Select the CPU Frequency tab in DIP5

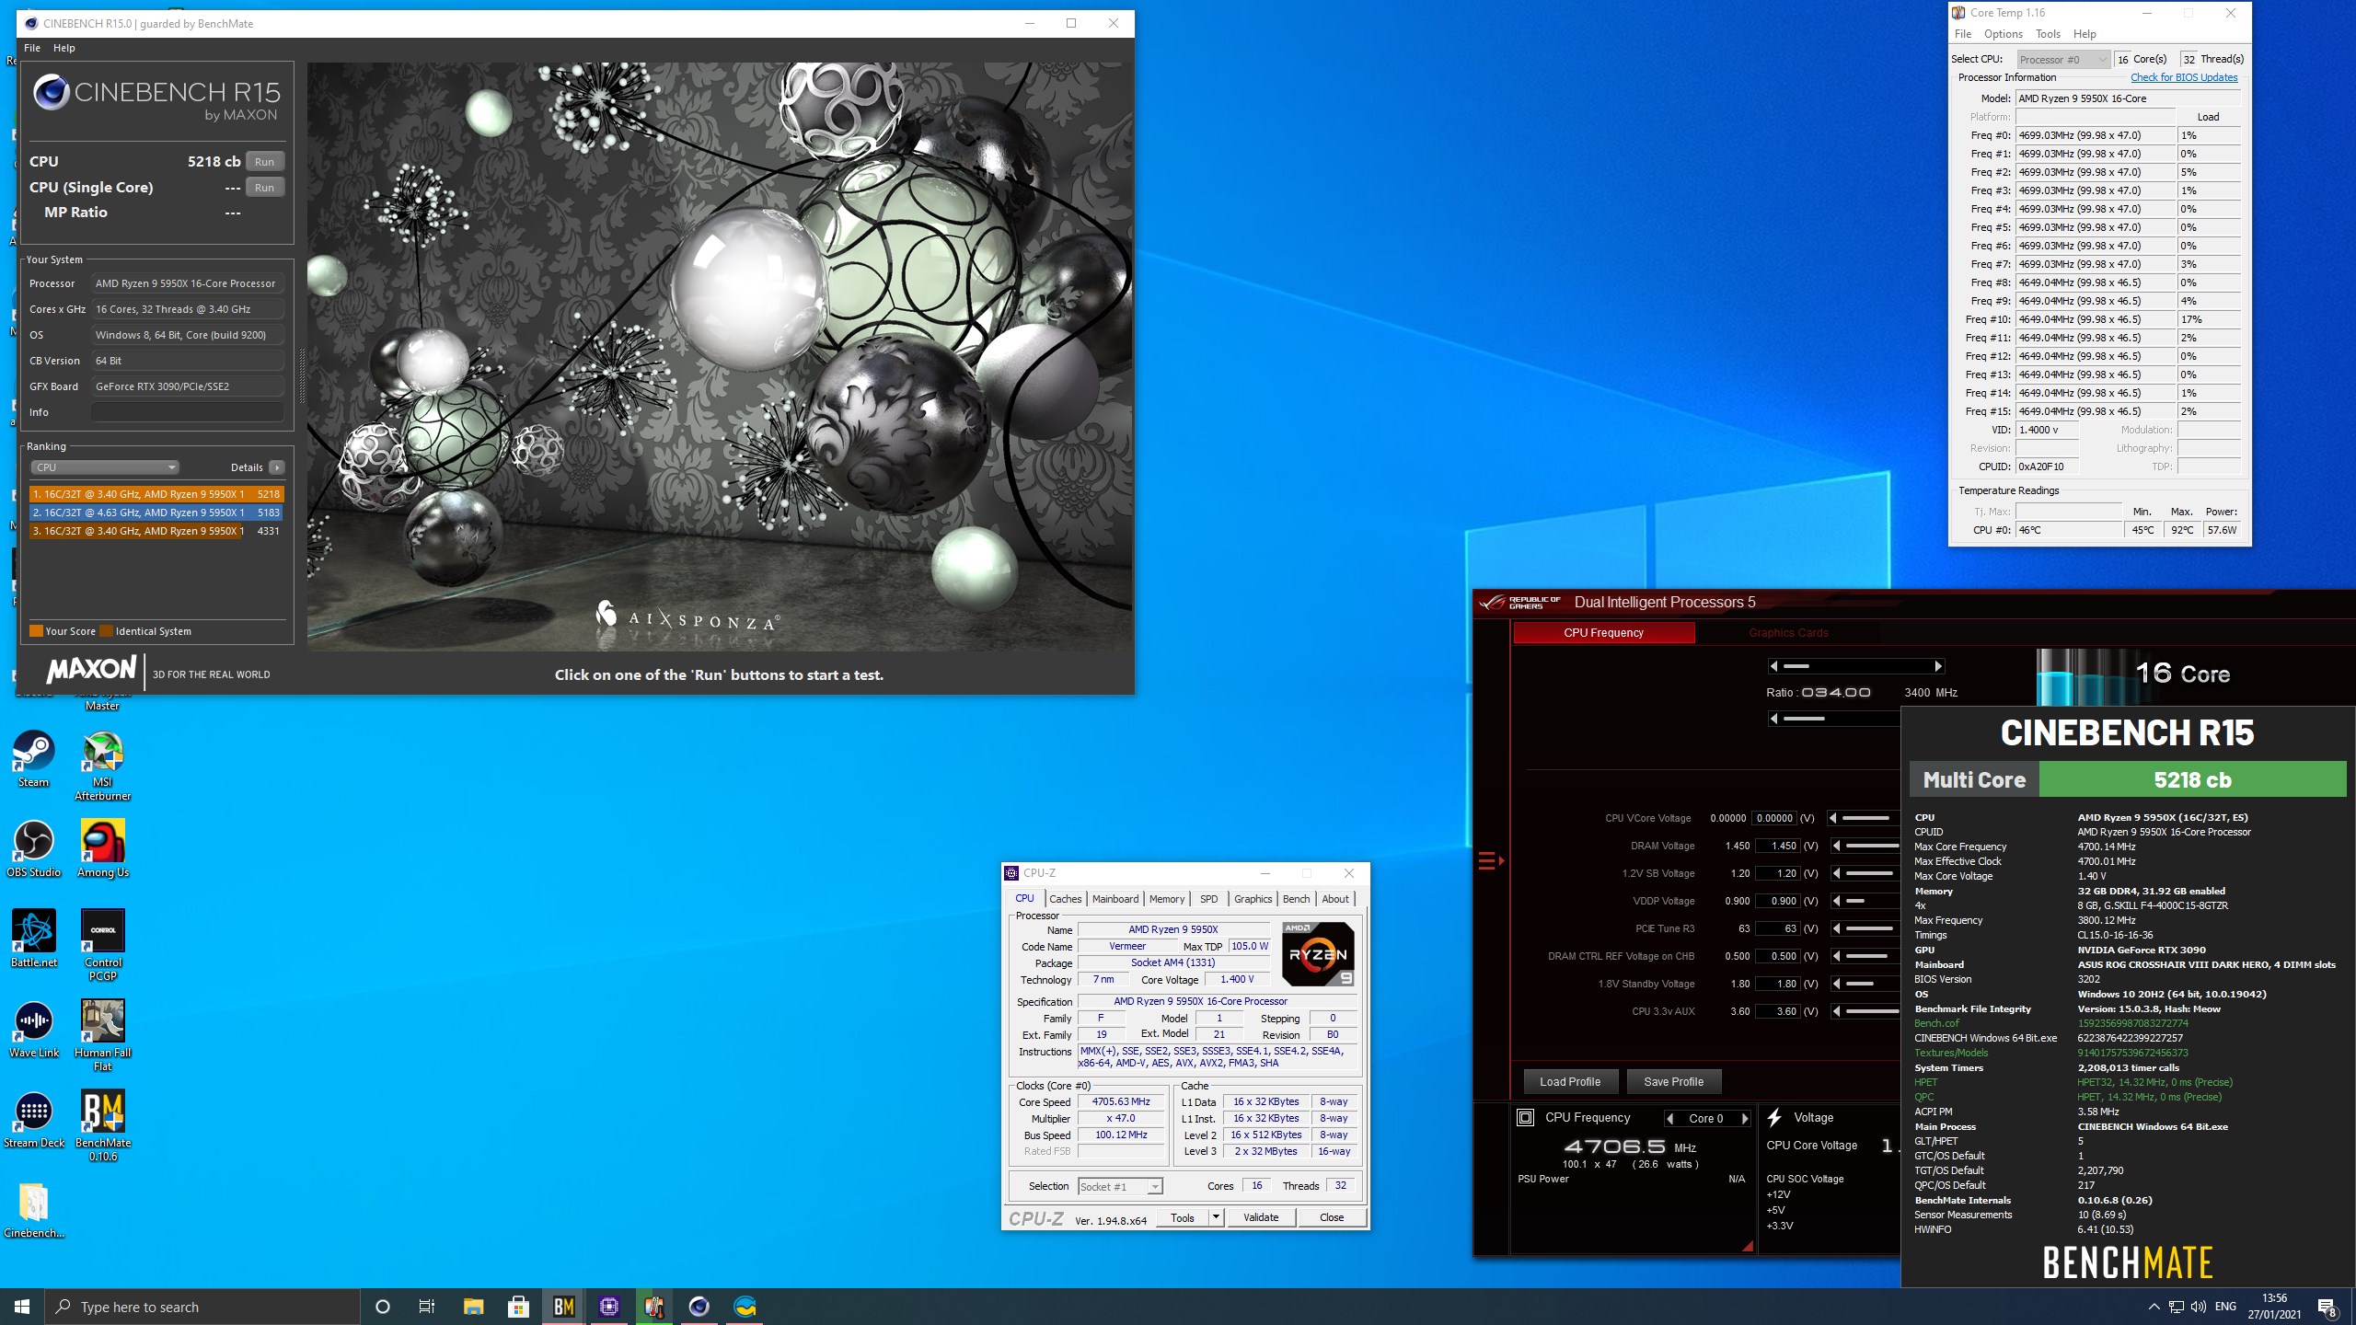coord(1603,633)
